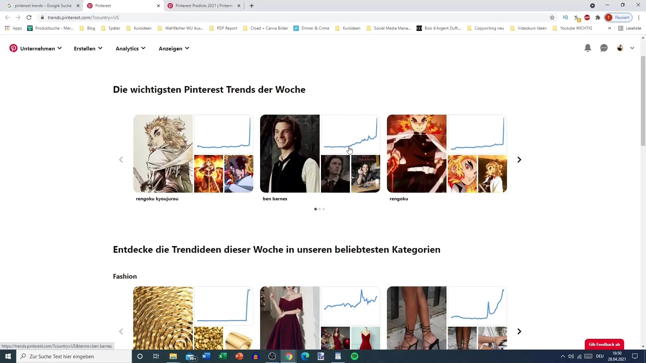
Task: Open Excel from the taskbar
Action: pos(222,356)
